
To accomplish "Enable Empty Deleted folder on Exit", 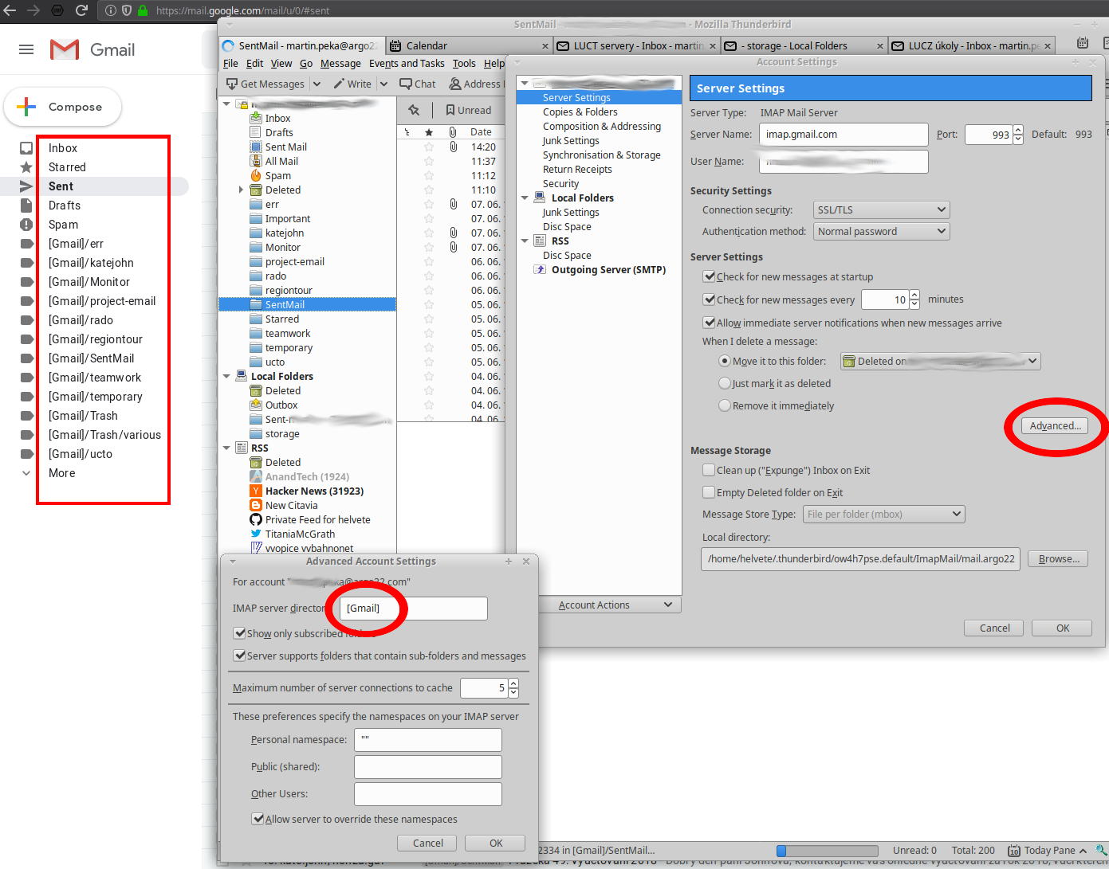I will 709,492.
